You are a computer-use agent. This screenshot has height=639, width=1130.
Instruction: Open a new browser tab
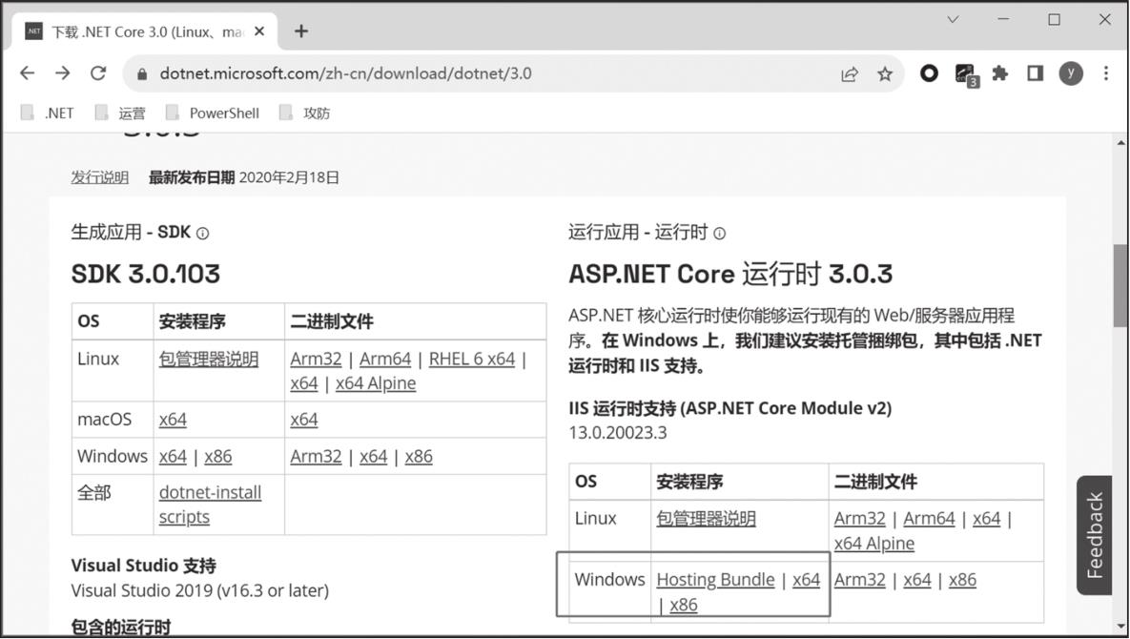pos(301,31)
